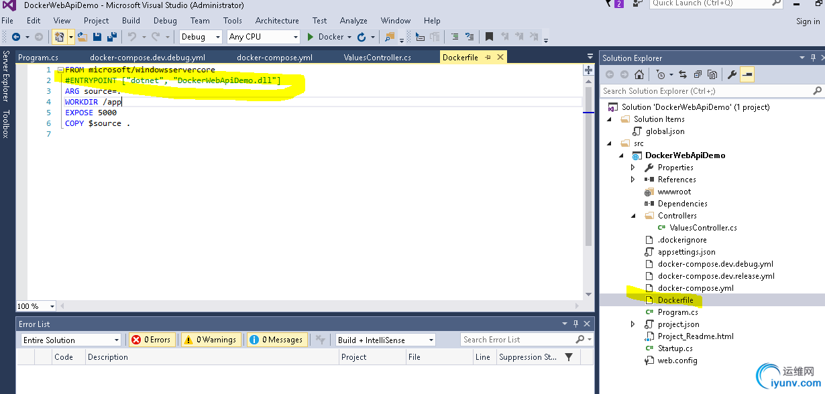825x394 pixels.
Task: Open the Server Explorer side tab
Action: pos(5,76)
